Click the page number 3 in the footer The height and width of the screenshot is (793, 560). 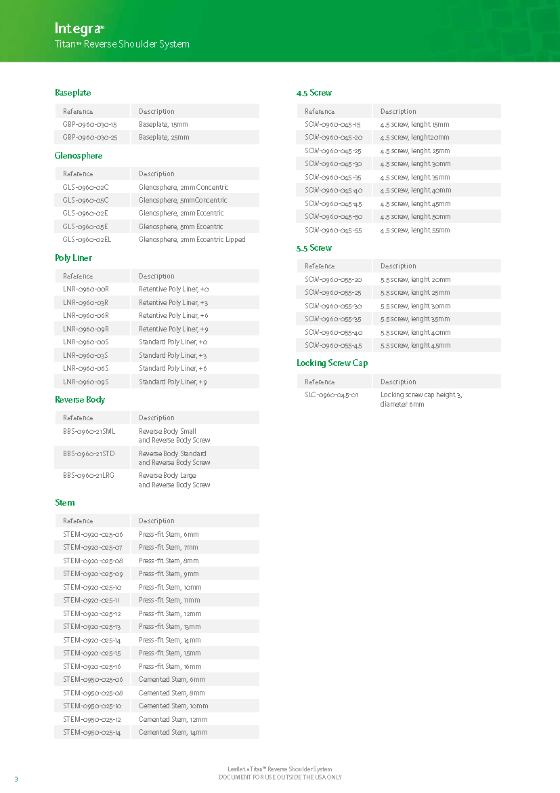pyautogui.click(x=16, y=779)
